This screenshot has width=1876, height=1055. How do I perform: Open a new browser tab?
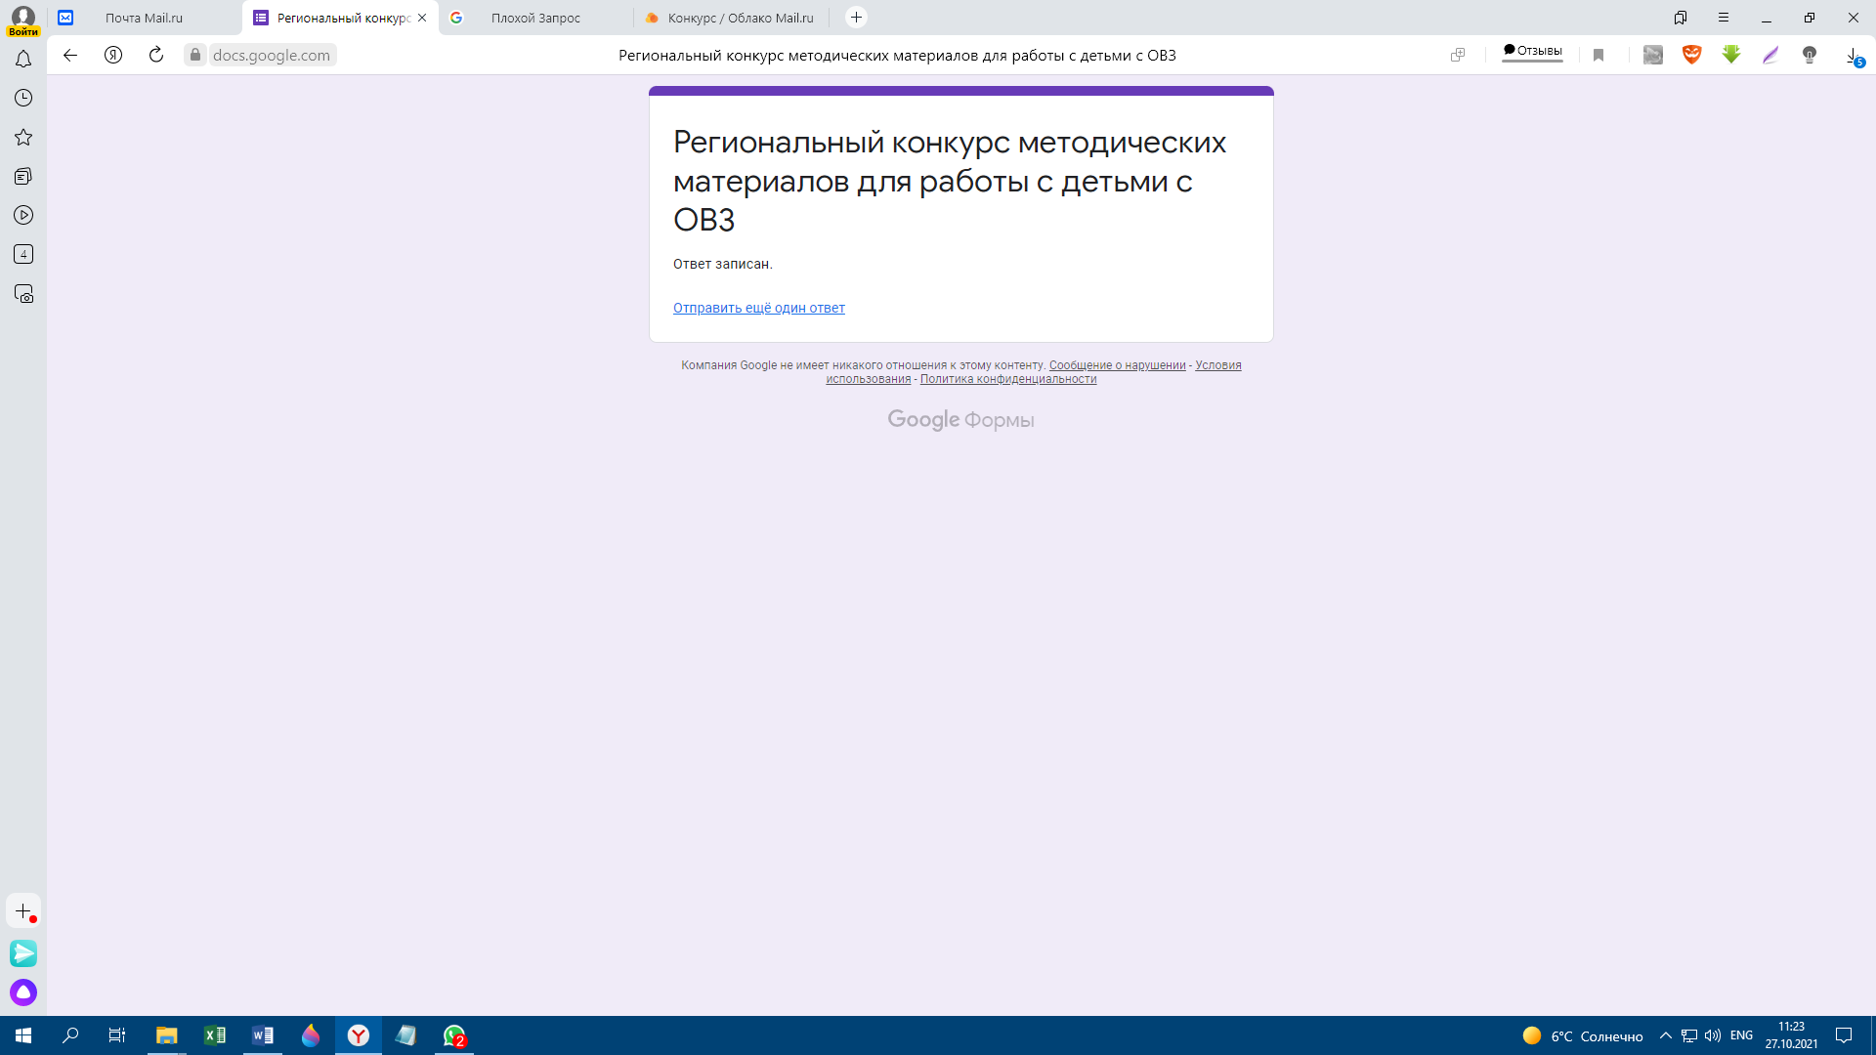(x=856, y=18)
